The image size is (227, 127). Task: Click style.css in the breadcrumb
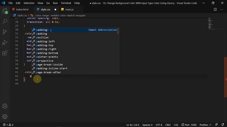coord(22,16)
